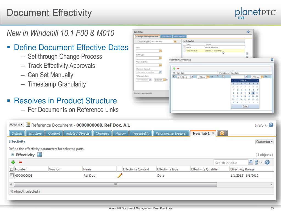Open the Choose a Type dropdown
Image resolution: width=281 pixels, height=211 pixels.
coord(175,41)
